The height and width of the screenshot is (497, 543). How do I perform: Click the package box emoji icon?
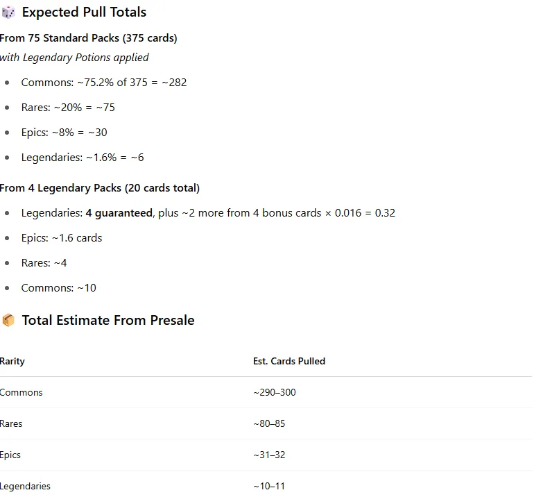click(x=8, y=320)
